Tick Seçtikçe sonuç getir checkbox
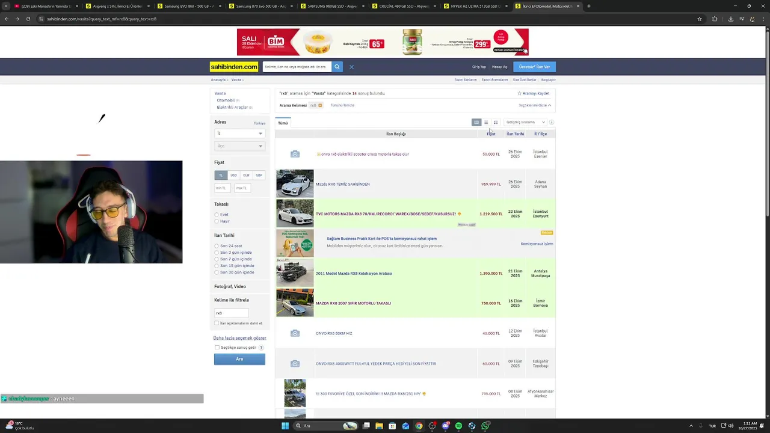The image size is (770, 433). coord(217,348)
